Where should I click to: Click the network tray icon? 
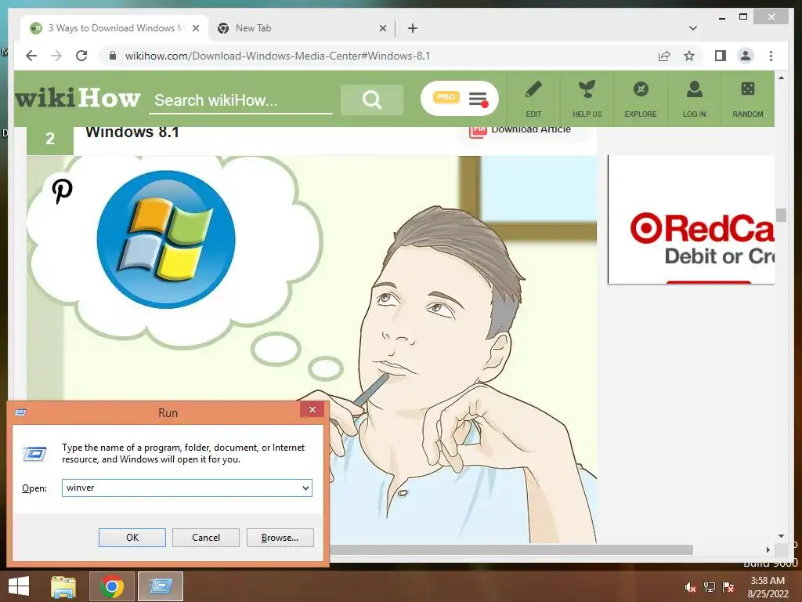point(710,587)
